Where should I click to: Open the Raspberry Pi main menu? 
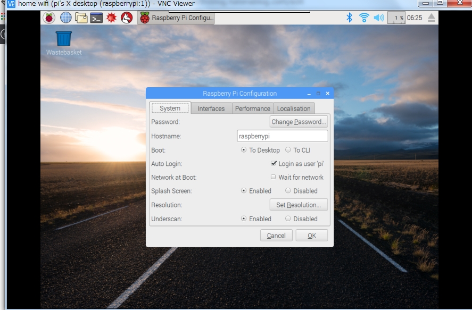point(49,18)
